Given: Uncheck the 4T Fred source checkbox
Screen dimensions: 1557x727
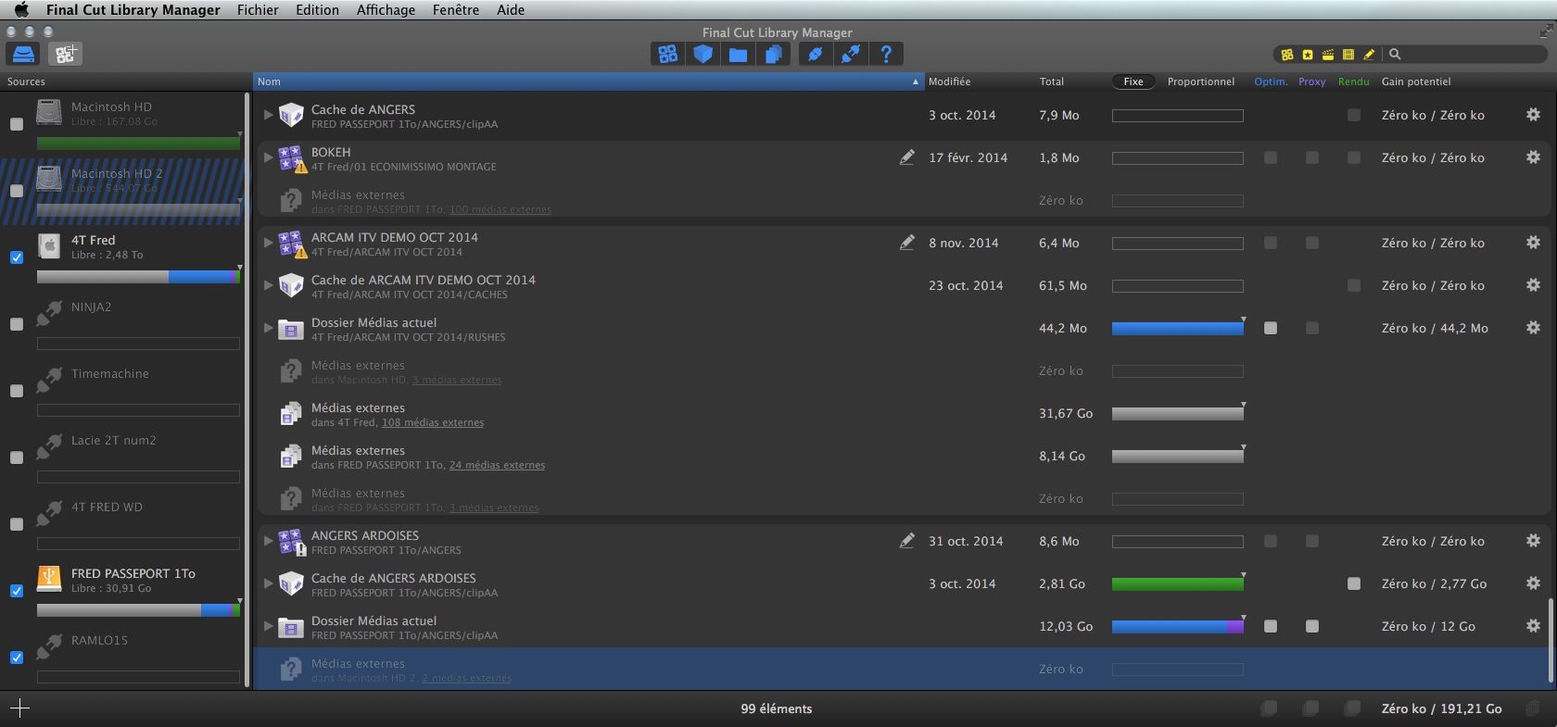Looking at the screenshot, I should pos(17,257).
